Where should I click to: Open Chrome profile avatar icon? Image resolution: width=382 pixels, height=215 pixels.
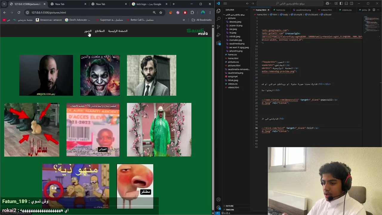point(203,13)
